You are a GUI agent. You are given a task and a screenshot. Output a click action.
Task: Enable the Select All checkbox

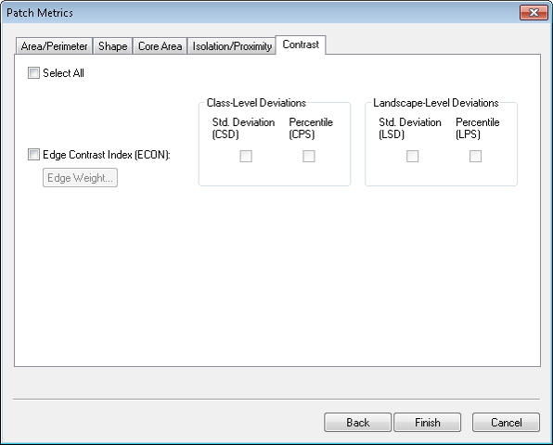point(33,73)
